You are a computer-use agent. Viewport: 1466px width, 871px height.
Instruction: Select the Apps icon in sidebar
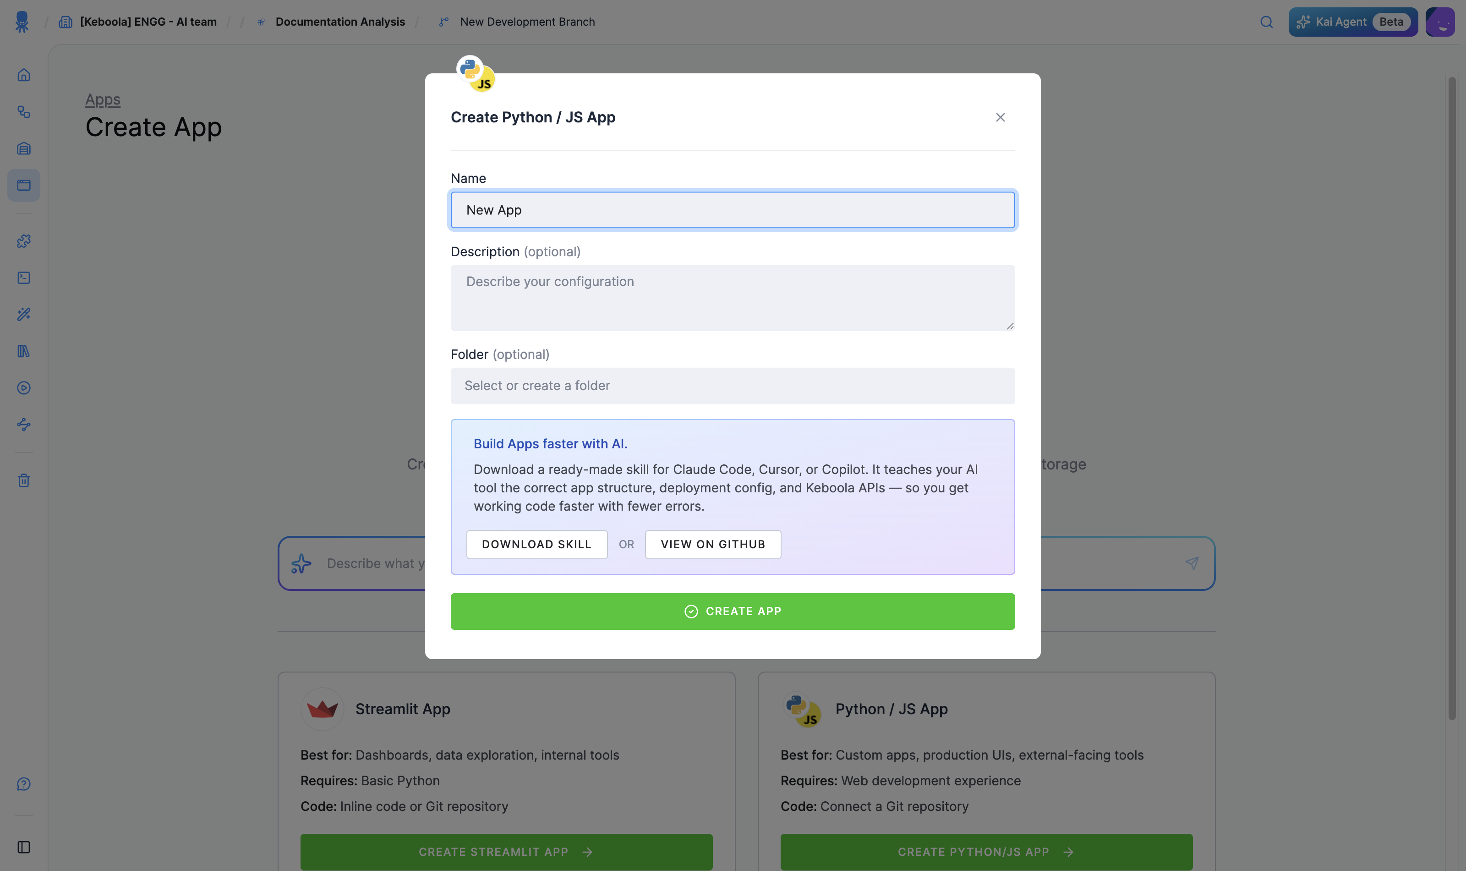click(23, 185)
